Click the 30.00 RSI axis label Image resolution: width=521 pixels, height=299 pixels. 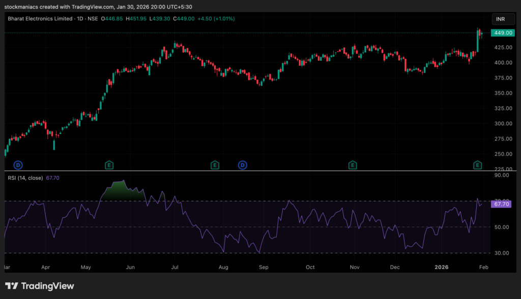coord(502,253)
